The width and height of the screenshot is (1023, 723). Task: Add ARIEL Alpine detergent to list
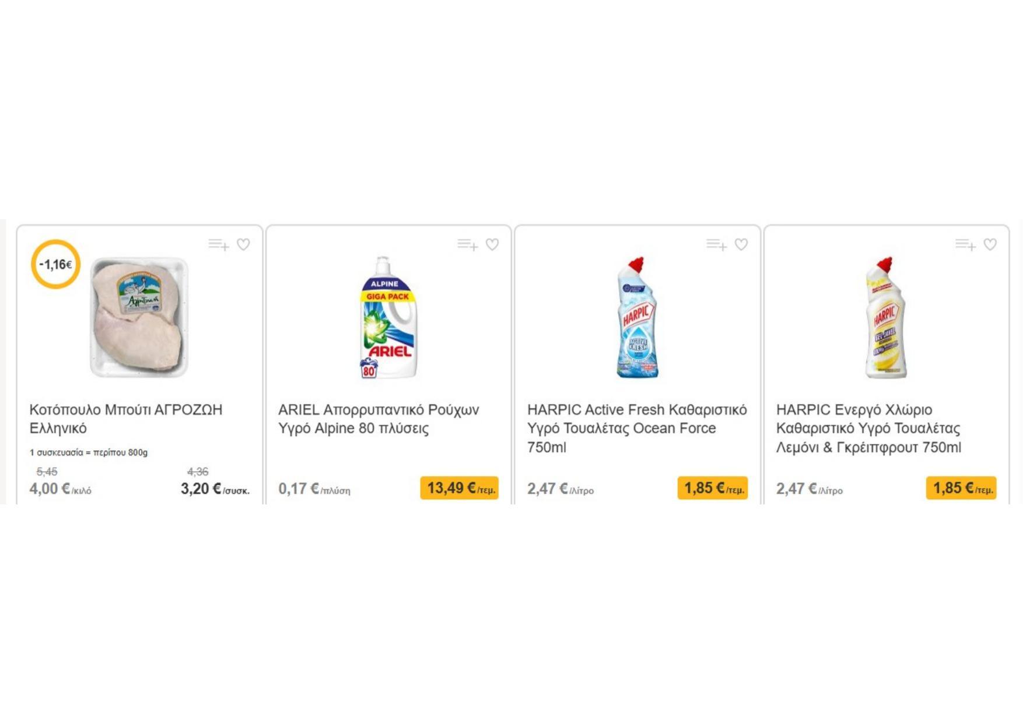pyautogui.click(x=467, y=244)
